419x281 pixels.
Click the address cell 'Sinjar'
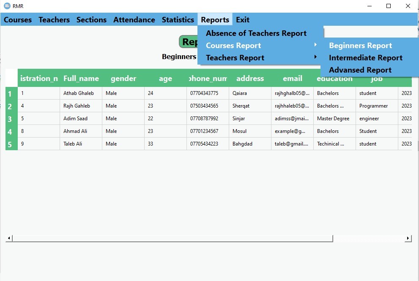pyautogui.click(x=250, y=119)
